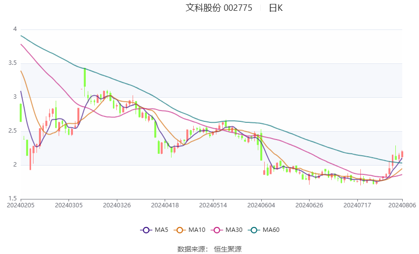Toggle the MA60 legend icon
Screen dimensions: 419x254
pos(254,230)
